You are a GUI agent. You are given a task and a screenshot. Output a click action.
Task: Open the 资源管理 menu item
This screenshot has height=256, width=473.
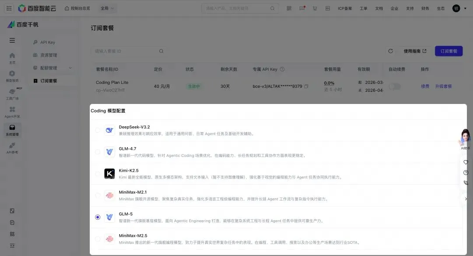point(49,55)
